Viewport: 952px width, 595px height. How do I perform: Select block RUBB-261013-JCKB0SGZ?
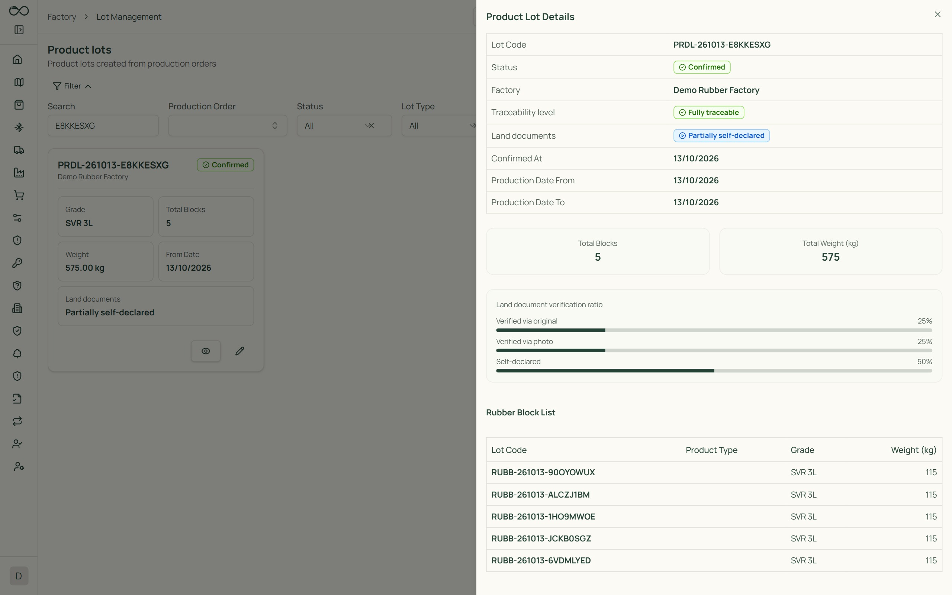714,539
